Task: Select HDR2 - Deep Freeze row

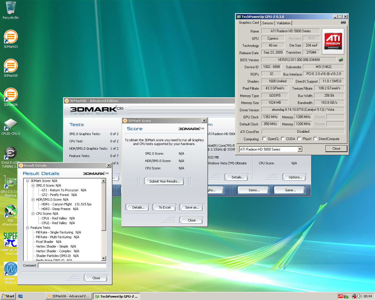Action: [x=60, y=209]
